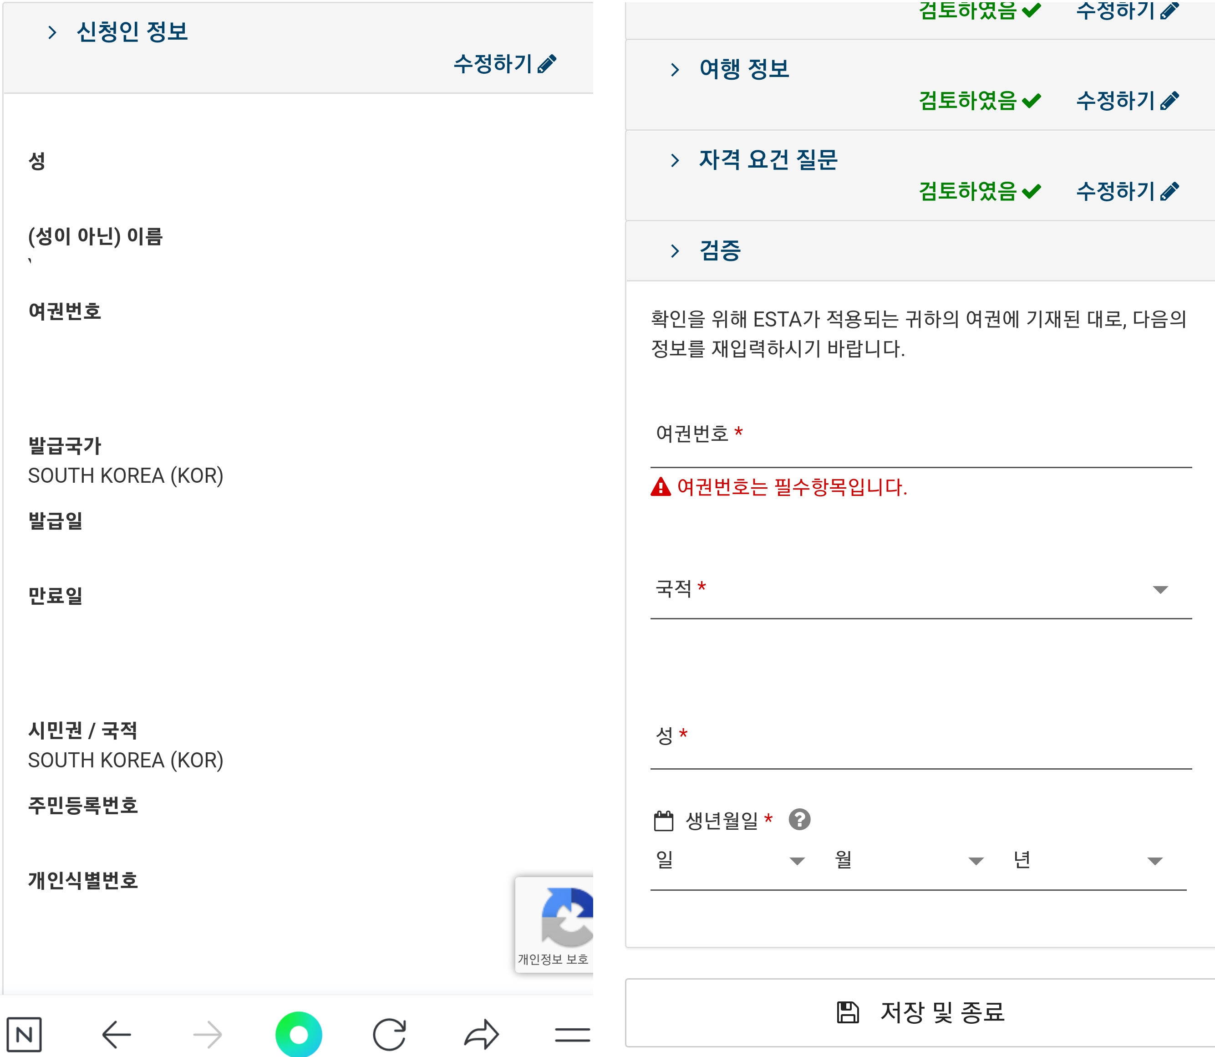The height and width of the screenshot is (1057, 1215).
Task: Click the 발급국가 value SOUTH KOREA (KOR)
Action: 126,475
